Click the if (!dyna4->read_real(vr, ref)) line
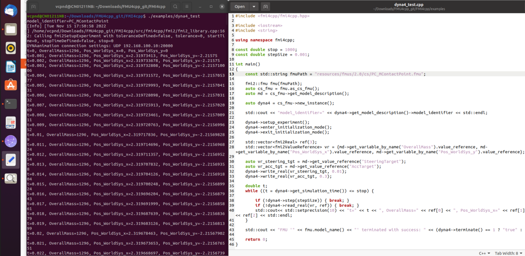 (307, 205)
